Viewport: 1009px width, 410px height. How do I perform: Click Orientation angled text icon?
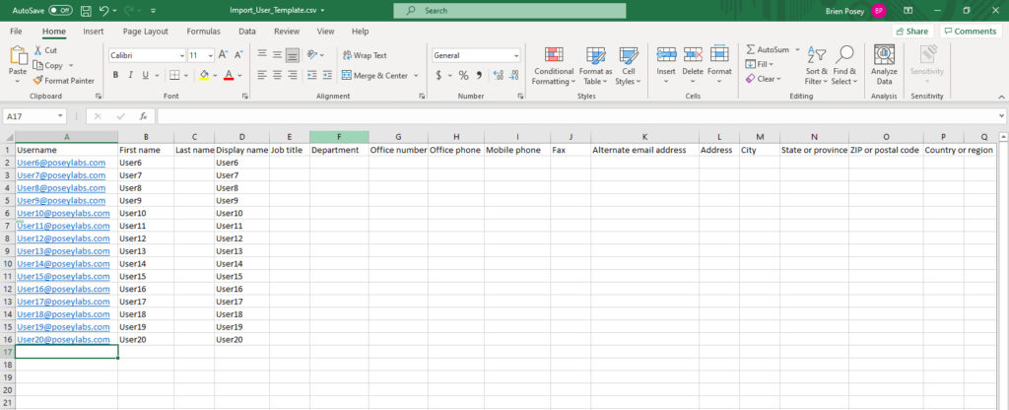coord(312,55)
